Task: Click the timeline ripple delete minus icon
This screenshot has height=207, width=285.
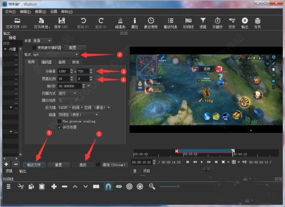Action: click(x=64, y=186)
